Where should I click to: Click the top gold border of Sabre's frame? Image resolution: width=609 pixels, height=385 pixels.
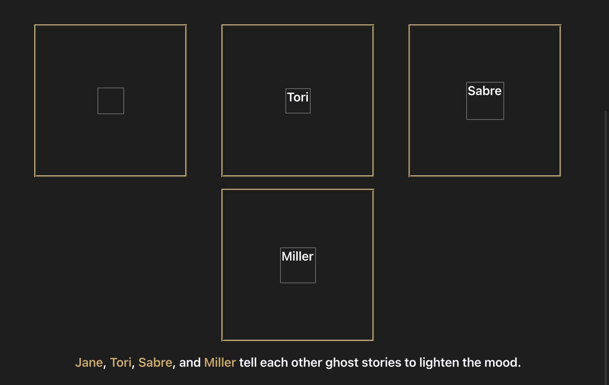point(485,25)
